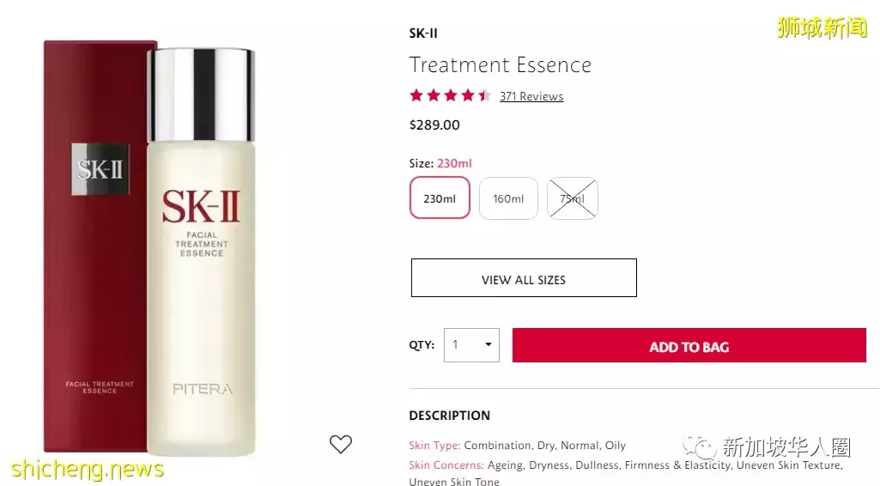Click the WeChat logo icon watermark
The height and width of the screenshot is (486, 880).
click(700, 448)
